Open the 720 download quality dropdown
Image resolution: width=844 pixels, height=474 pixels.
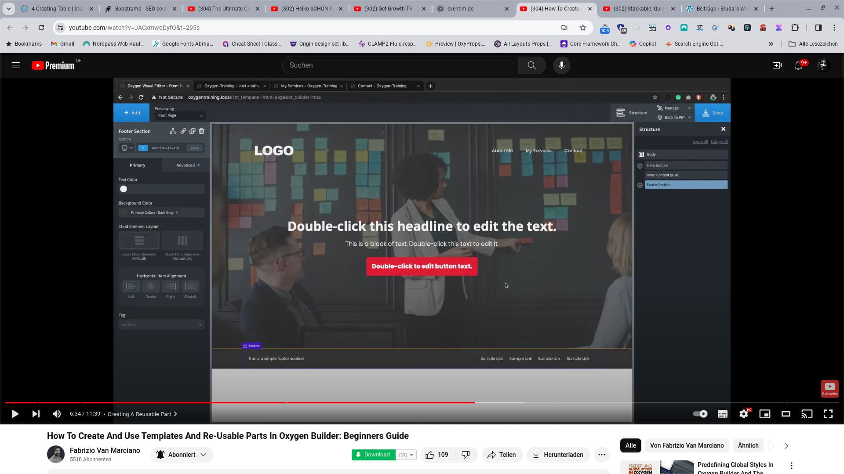tap(406, 455)
